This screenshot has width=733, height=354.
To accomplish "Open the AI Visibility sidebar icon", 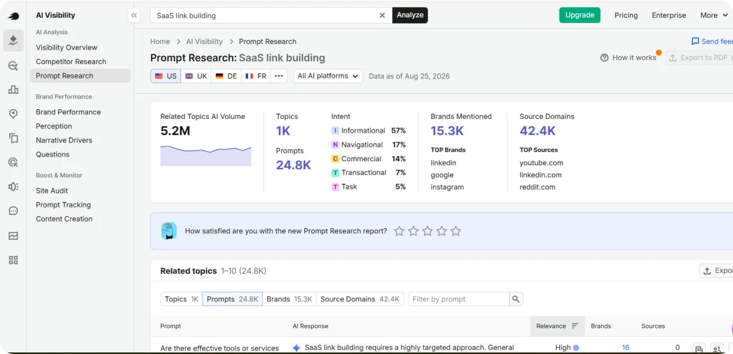I will (13, 41).
